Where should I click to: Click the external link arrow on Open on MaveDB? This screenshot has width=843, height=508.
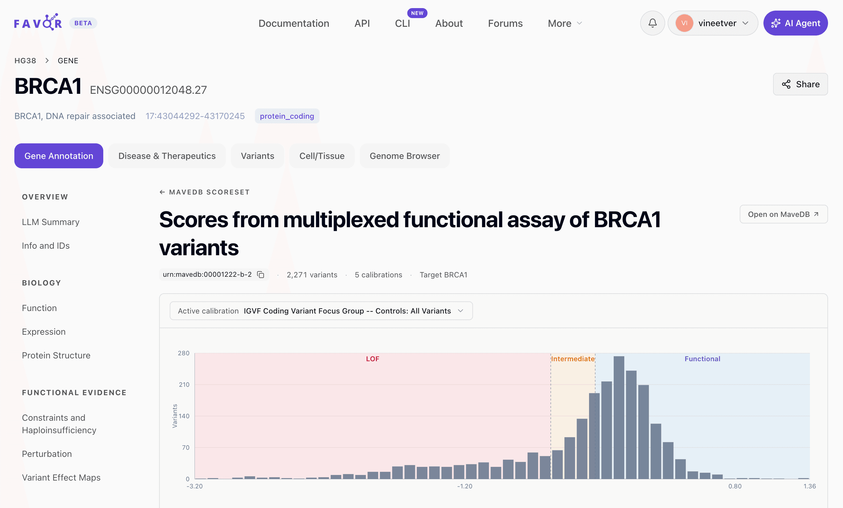816,214
